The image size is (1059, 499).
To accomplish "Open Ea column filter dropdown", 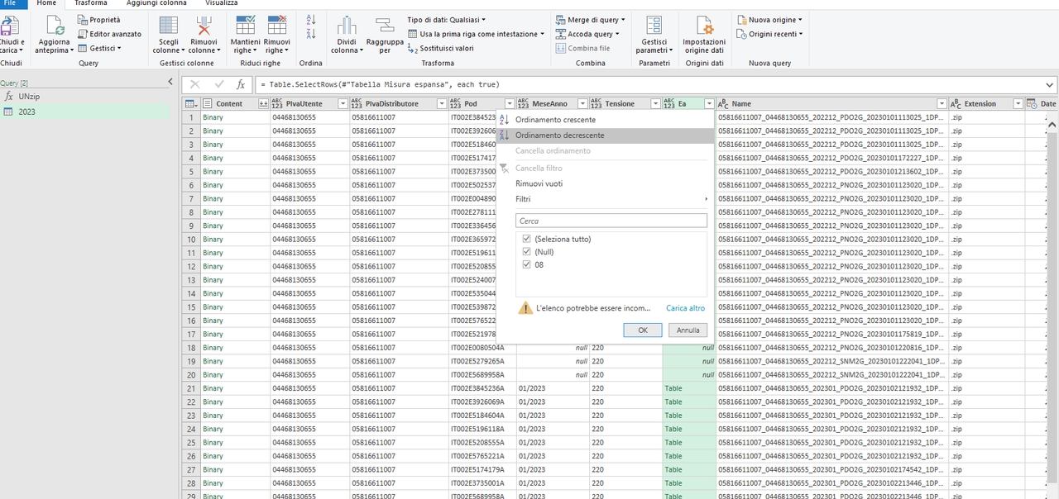I will (x=709, y=104).
